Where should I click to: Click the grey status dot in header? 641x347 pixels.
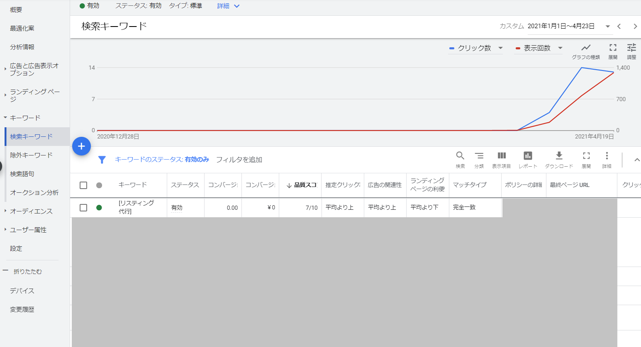pos(99,185)
